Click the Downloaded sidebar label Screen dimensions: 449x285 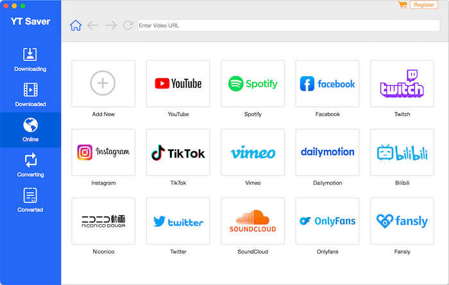pyautogui.click(x=30, y=104)
